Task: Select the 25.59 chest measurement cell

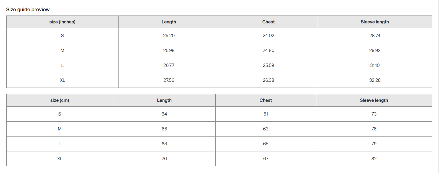Action: pos(268,65)
